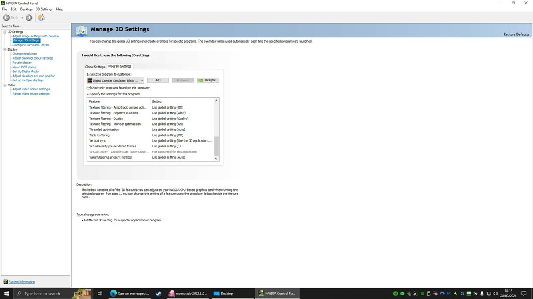Open Configure Surround, PhysX
The height and width of the screenshot is (299, 533).
tap(30, 45)
